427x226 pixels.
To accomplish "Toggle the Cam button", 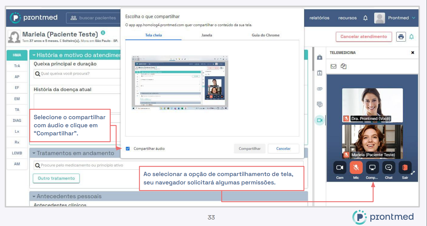I will (340, 168).
